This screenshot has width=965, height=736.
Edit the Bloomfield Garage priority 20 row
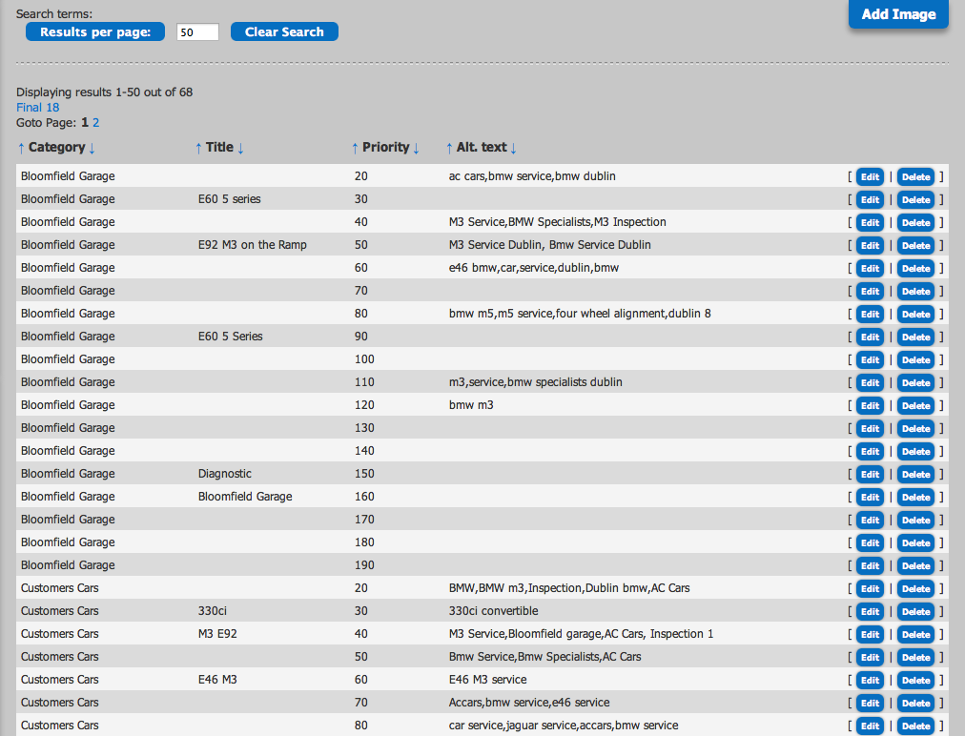click(x=870, y=176)
